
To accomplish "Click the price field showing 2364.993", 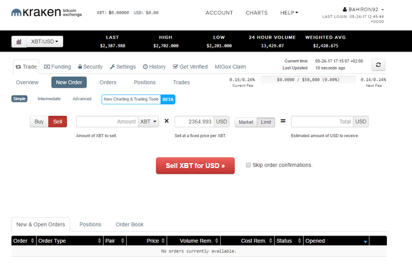I will (194, 122).
